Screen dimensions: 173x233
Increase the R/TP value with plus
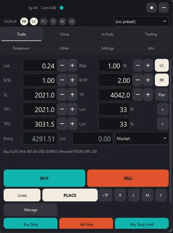148,80
